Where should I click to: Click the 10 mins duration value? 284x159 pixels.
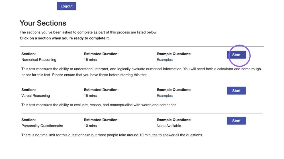(x=90, y=126)
